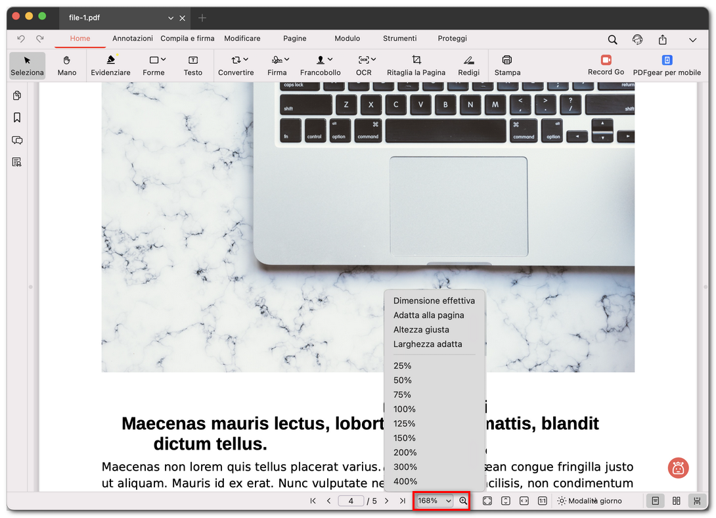
Task: Choose 200% zoom from the menu
Action: tap(405, 452)
